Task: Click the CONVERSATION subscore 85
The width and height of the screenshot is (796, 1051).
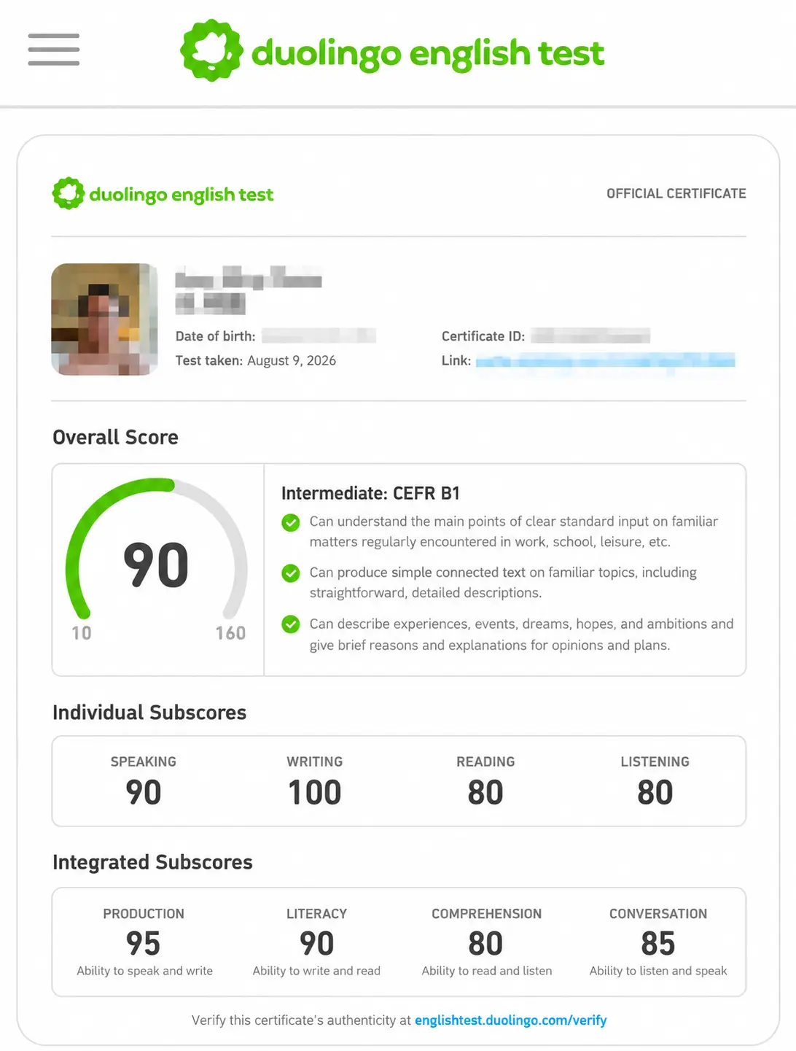Action: click(x=658, y=944)
